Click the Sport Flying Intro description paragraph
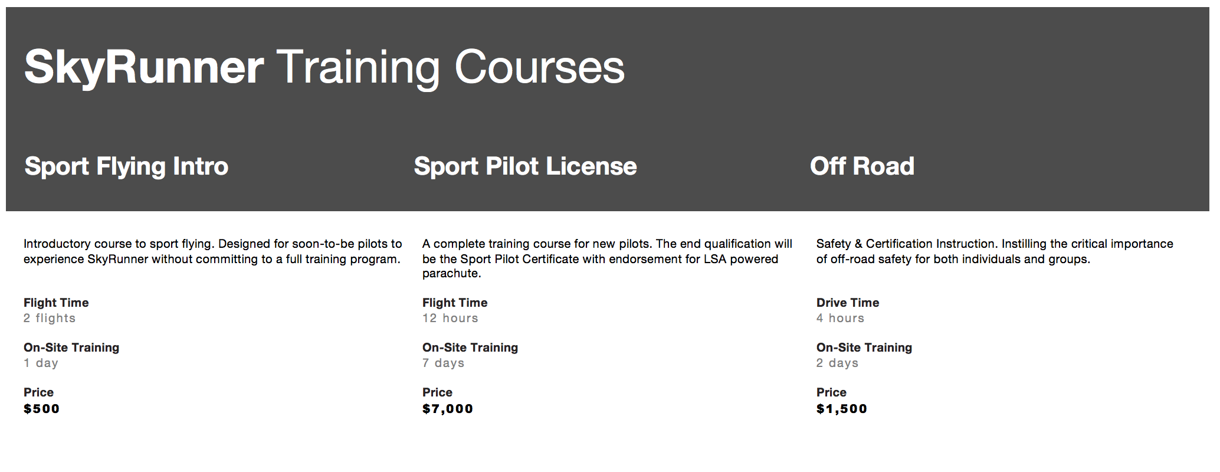Viewport: 1220px width, 472px height. pos(212,251)
